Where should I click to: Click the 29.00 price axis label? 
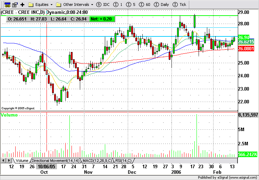tap(244, 12)
